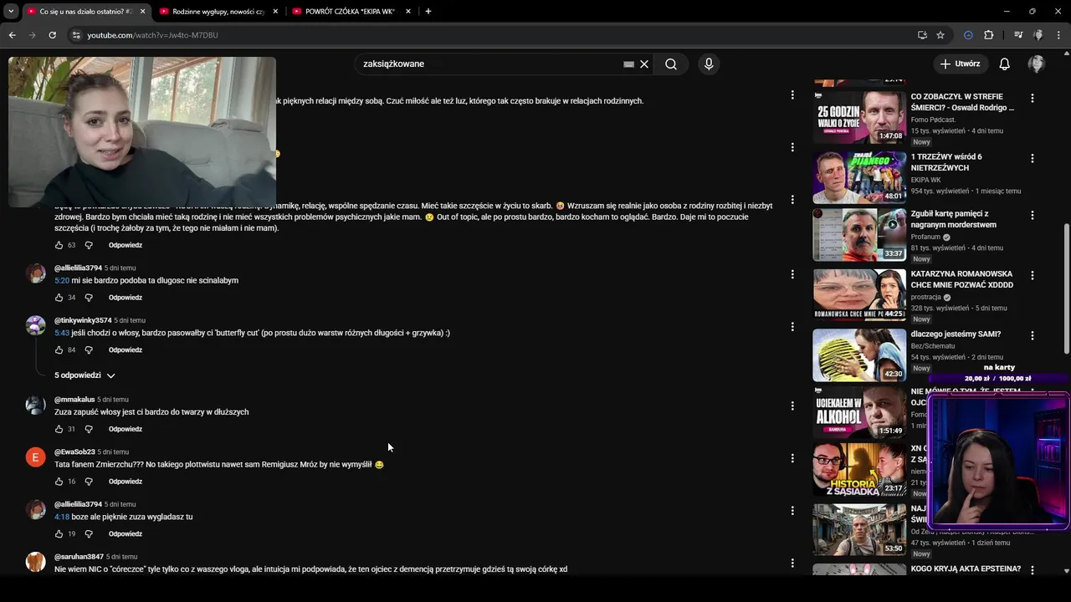Open 'KATARZYNA ROMANOWSKA CHCE MNIE POZWAĆ' title

(x=962, y=279)
